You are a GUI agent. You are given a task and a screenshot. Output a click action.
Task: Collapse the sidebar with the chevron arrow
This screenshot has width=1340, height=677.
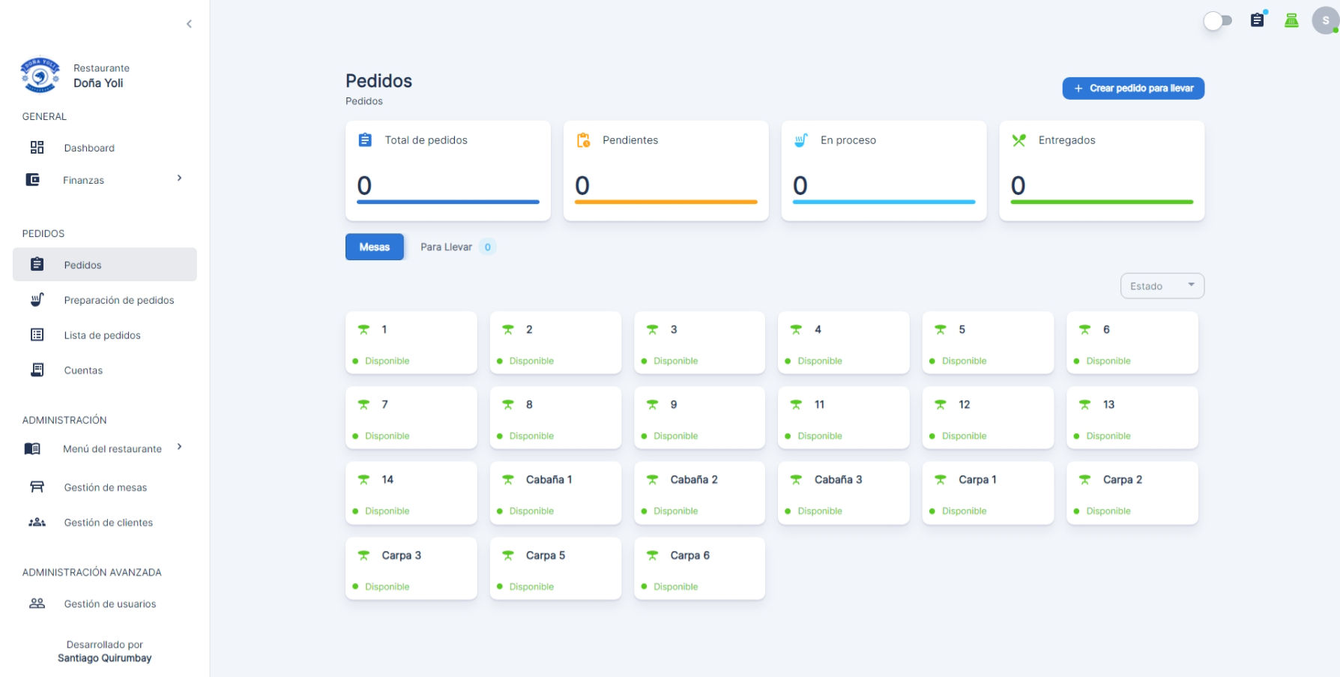[x=189, y=24]
